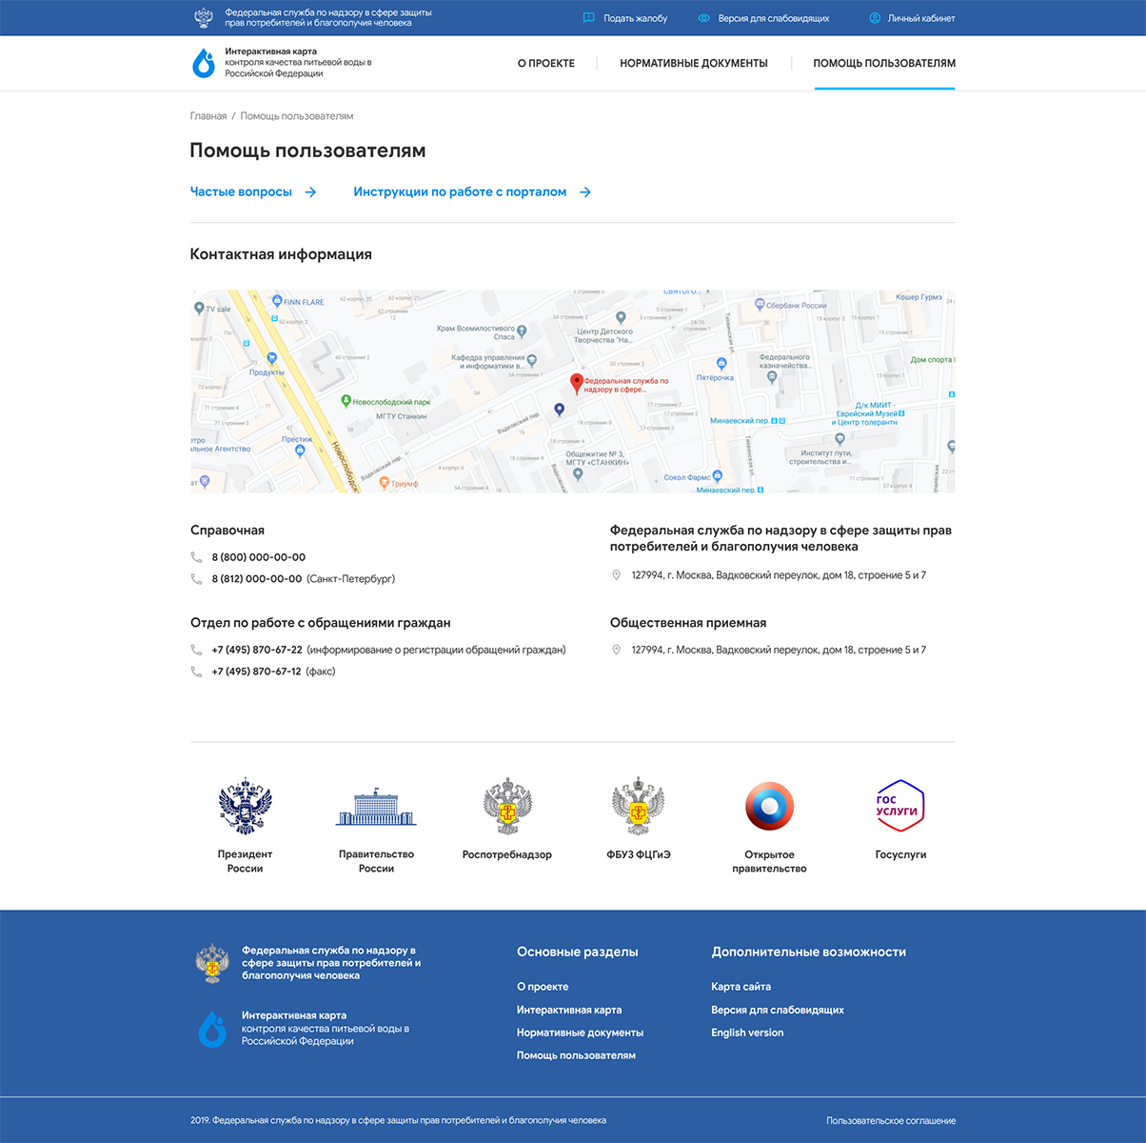The width and height of the screenshot is (1146, 1143).
Task: Click the header site title Интерактивная карта
Action: 271,51
